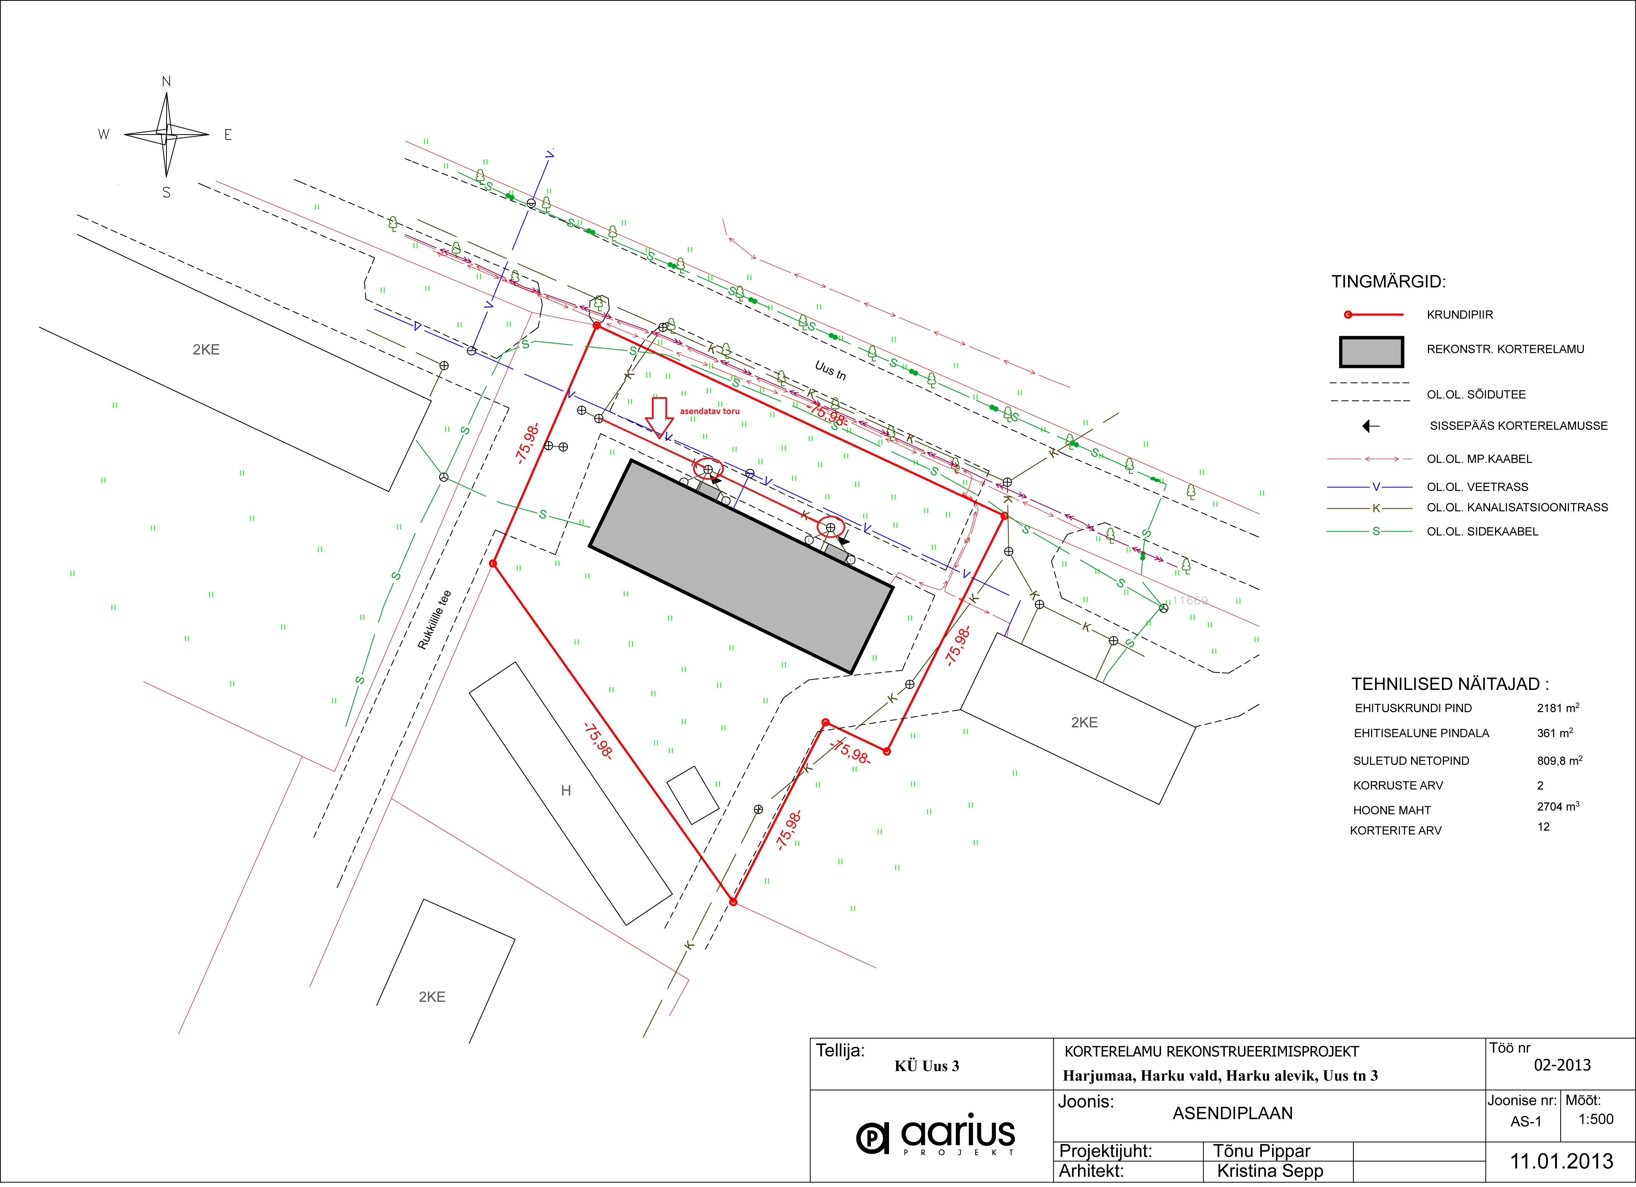Screen dimensions: 1636x1187
Task: Click the ASENDIPLAAN drawing title
Action: point(1232,1114)
